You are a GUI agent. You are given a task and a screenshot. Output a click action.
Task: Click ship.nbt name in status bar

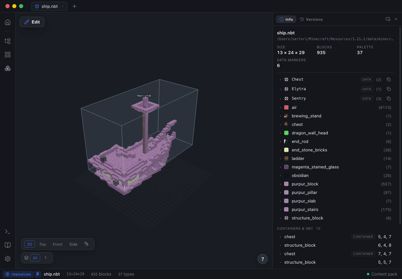(52, 274)
